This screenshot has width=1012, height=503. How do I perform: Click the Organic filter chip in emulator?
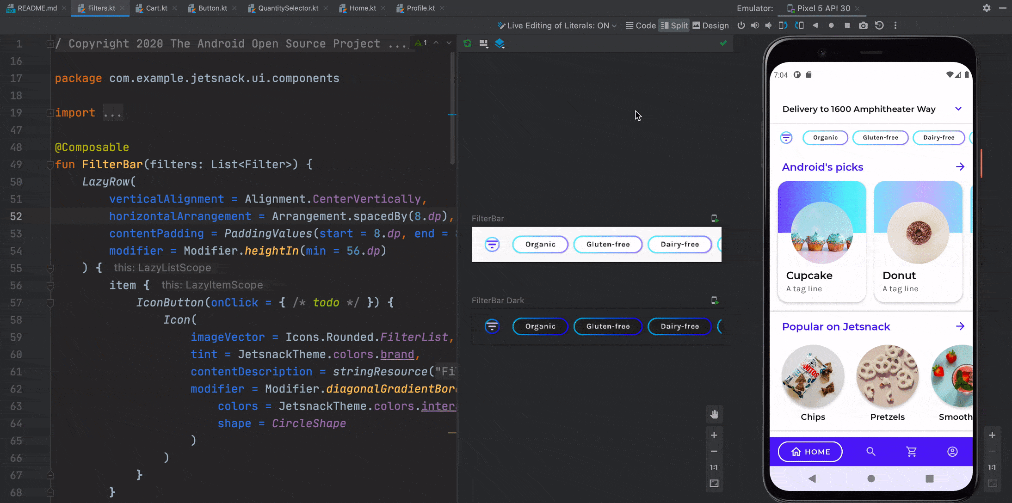[x=826, y=137]
